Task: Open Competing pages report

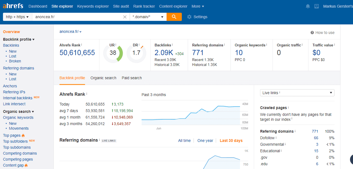Action: pos(18,159)
